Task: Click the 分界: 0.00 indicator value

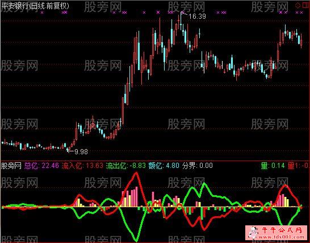Action: (x=198, y=166)
